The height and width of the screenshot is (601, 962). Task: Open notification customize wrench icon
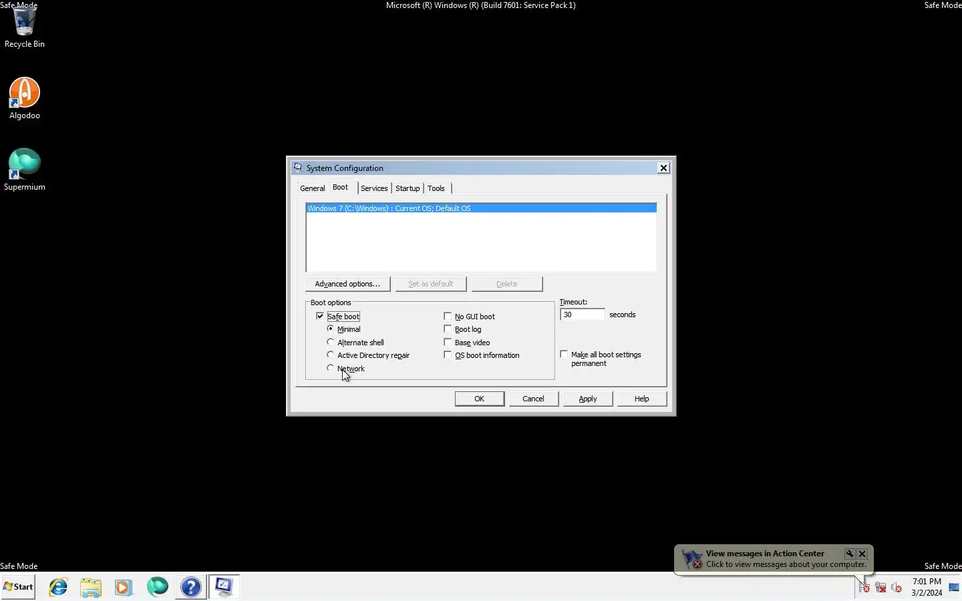point(850,554)
